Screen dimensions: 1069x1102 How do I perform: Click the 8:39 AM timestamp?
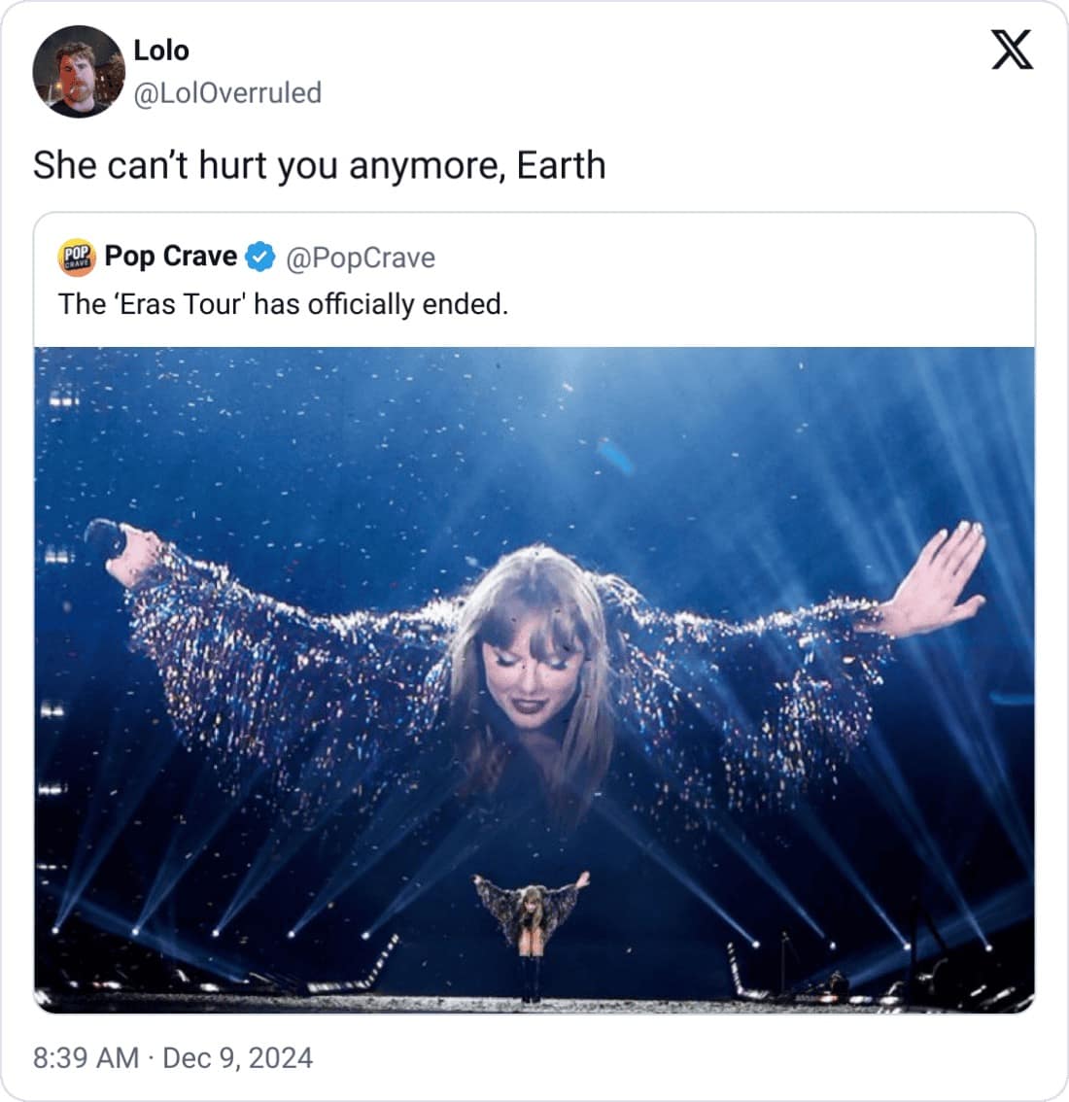(x=86, y=1057)
